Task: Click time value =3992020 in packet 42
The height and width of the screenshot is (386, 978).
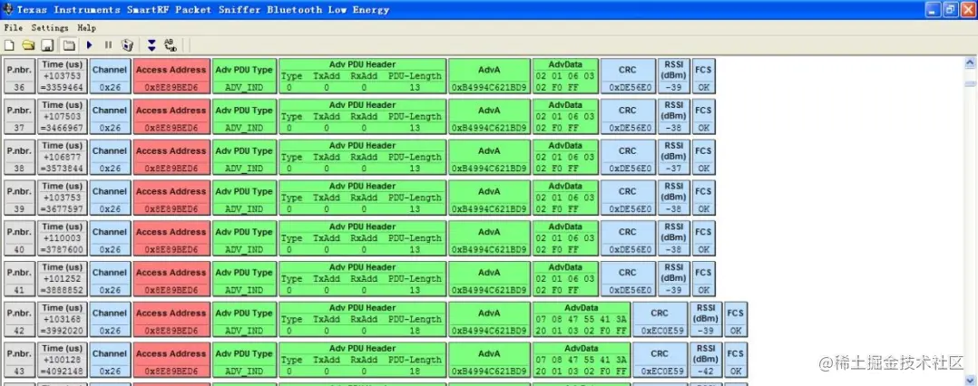Action: [x=63, y=331]
